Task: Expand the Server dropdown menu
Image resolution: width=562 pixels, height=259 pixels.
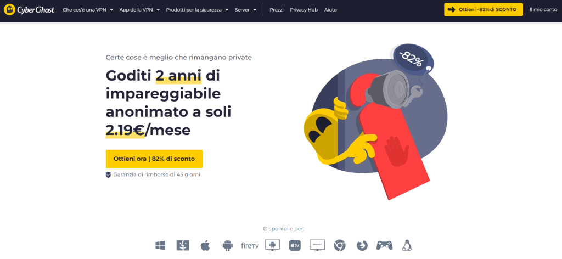Action: pyautogui.click(x=245, y=10)
